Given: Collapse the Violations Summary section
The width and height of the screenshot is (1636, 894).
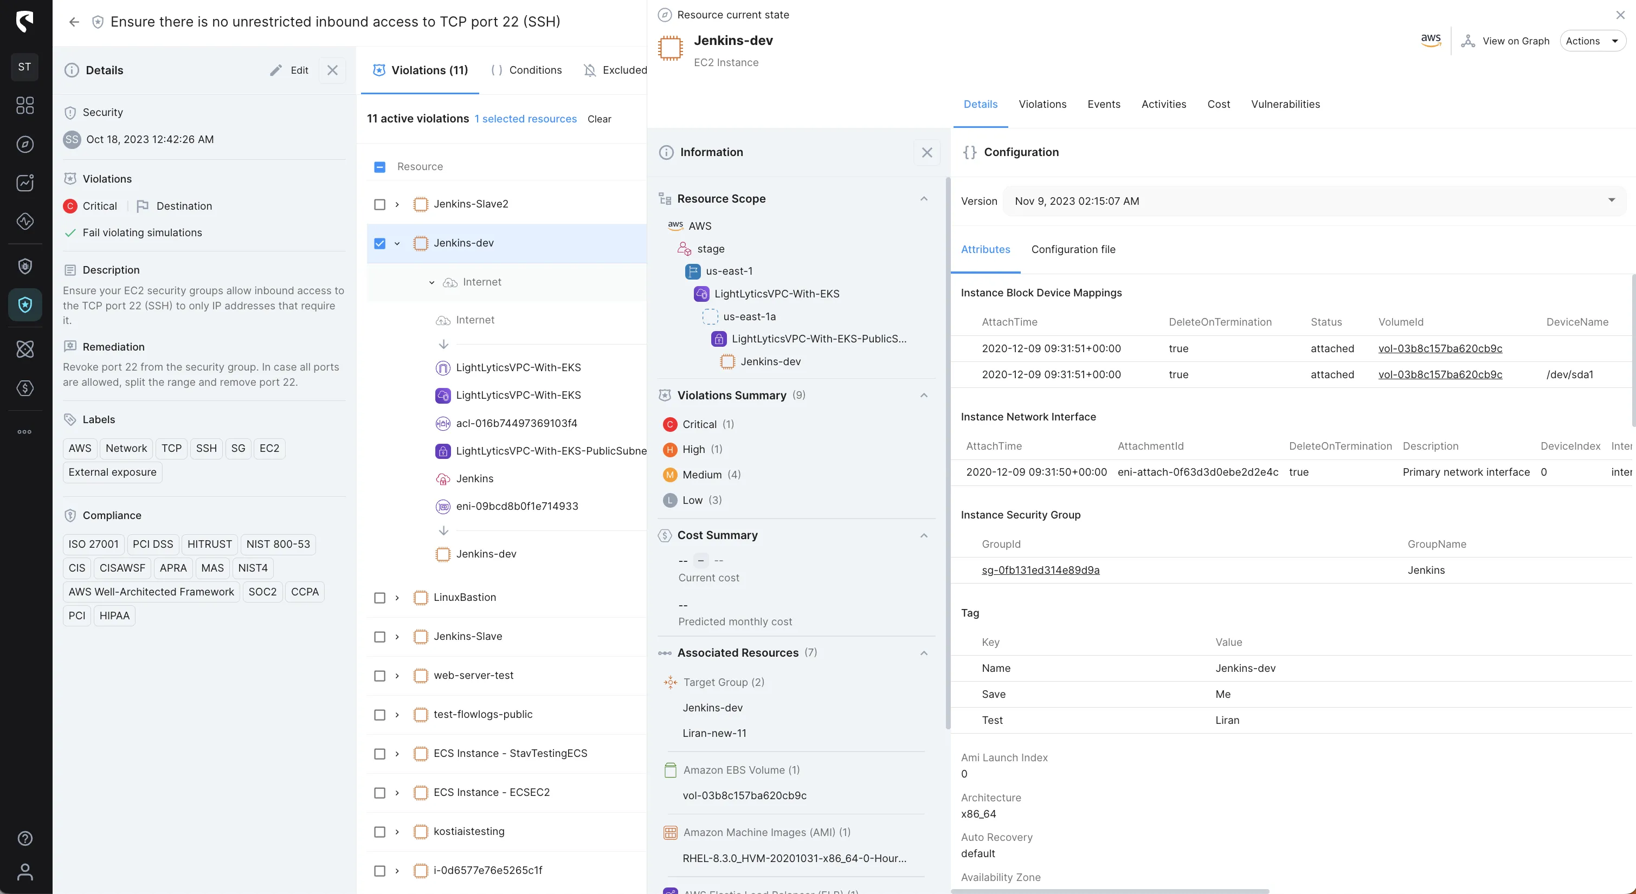Looking at the screenshot, I should click(924, 396).
